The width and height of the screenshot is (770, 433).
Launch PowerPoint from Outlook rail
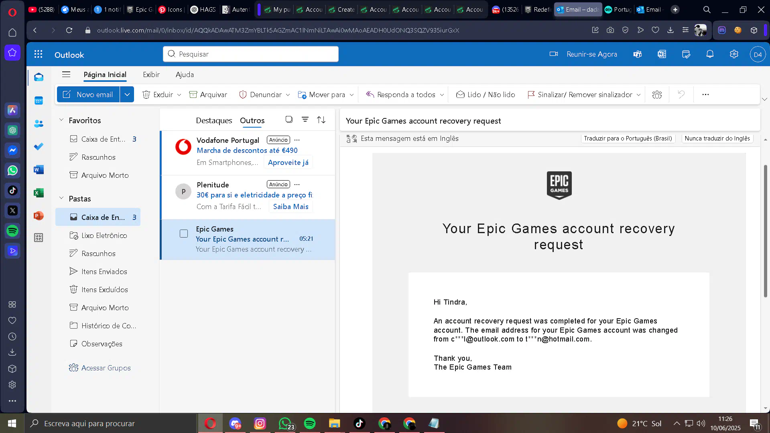click(39, 216)
